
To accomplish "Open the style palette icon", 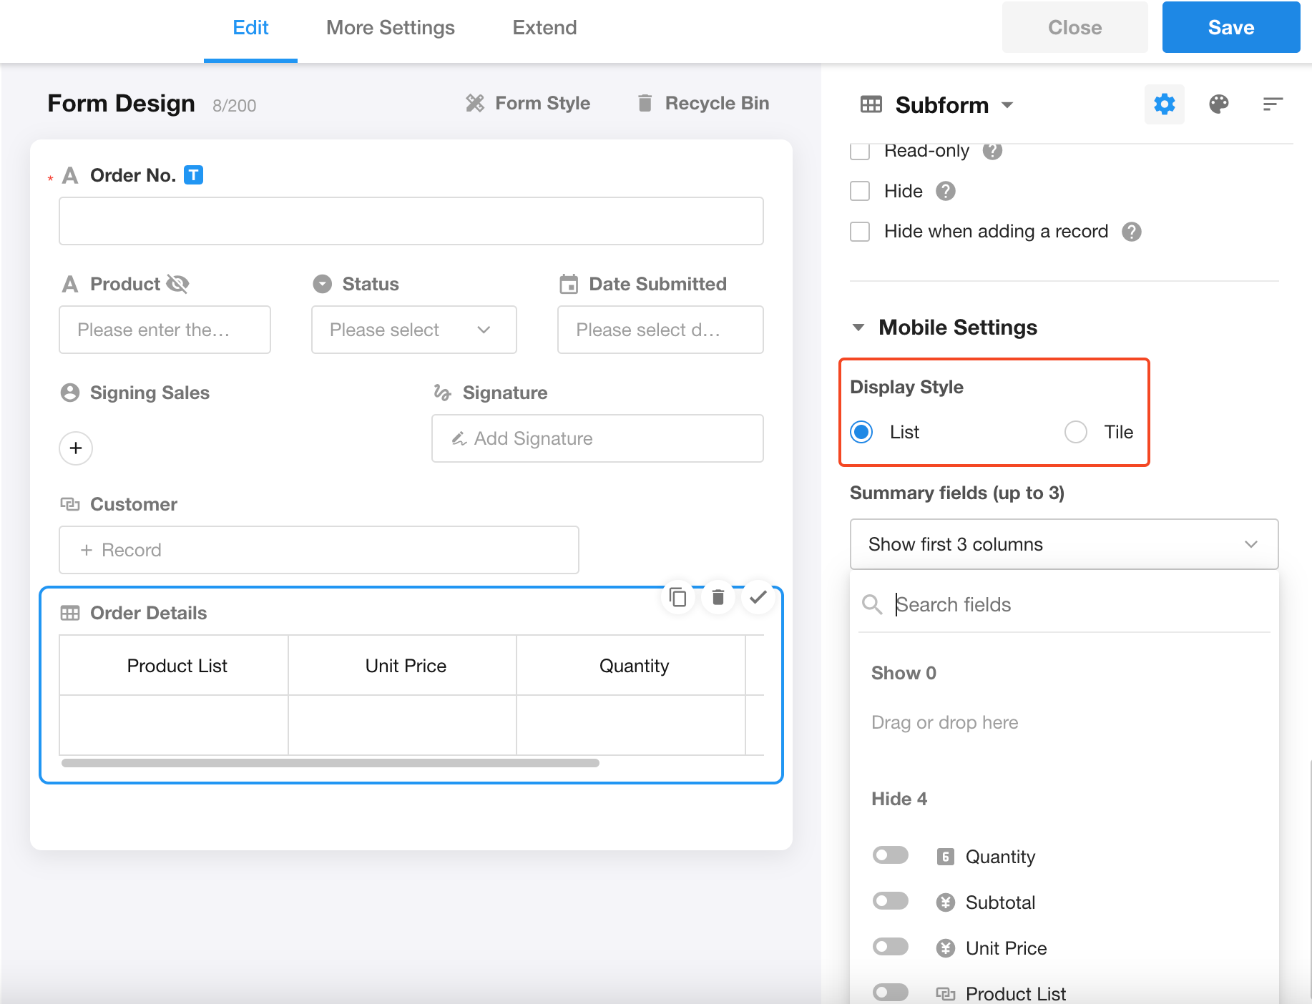I will click(1218, 104).
